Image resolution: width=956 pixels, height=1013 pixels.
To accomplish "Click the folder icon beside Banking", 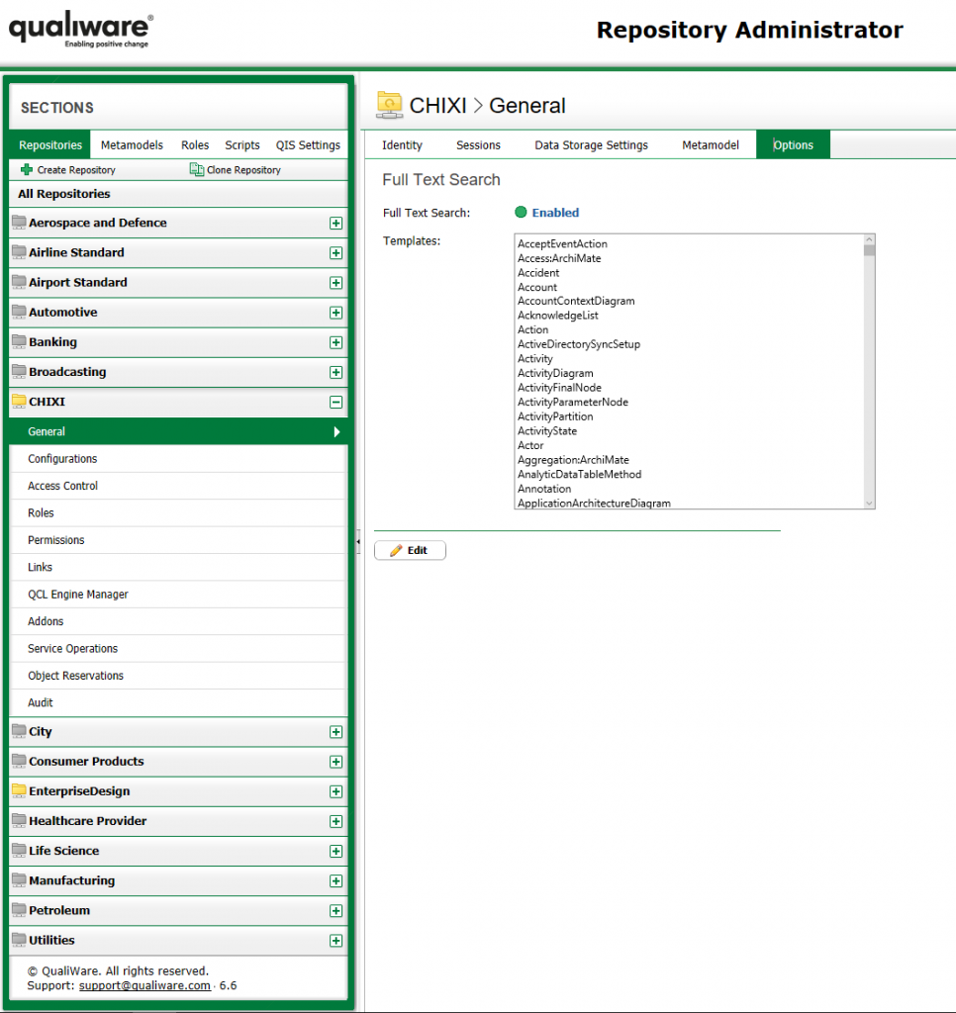I will tap(18, 341).
